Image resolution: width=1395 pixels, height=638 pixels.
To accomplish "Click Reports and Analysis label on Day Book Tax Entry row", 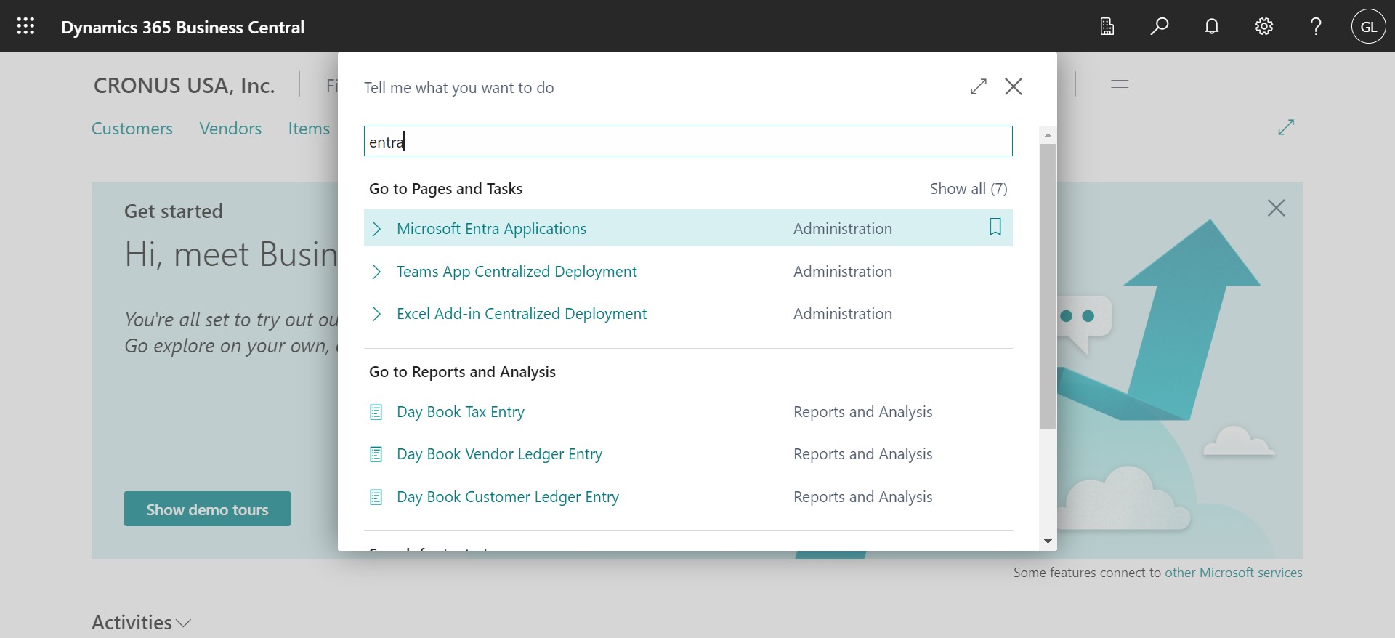I will (x=862, y=411).
